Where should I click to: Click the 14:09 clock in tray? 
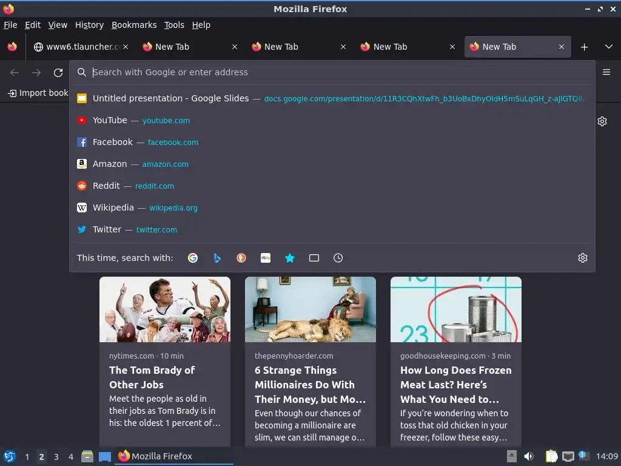pyautogui.click(x=606, y=456)
